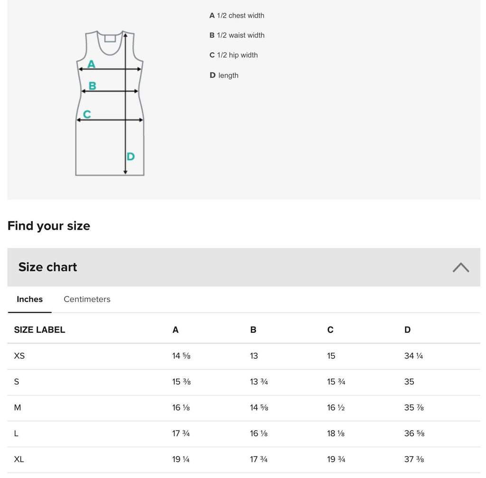
Task: Click the column D table header
Action: [x=407, y=329]
